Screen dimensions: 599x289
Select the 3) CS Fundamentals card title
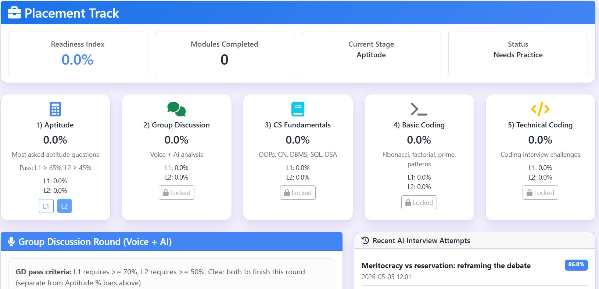(x=298, y=125)
